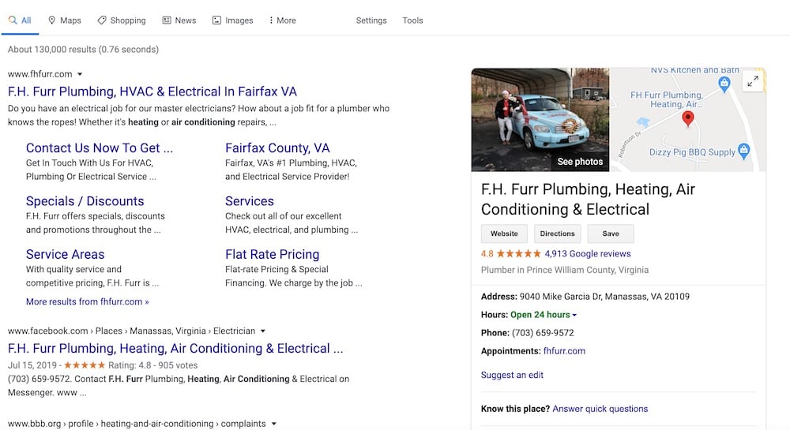
Task: Open search Settings
Action: pyautogui.click(x=371, y=21)
